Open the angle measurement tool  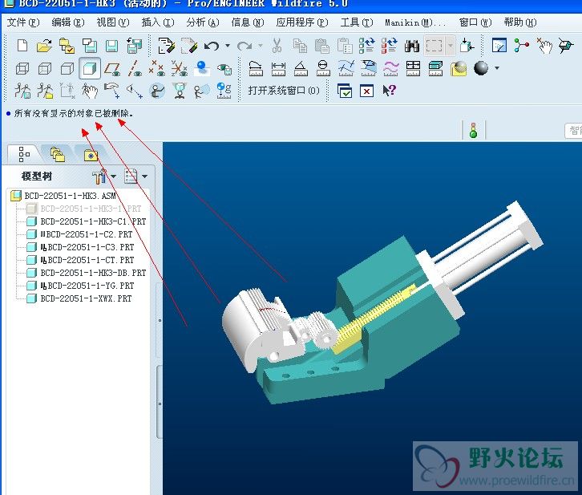coord(301,69)
